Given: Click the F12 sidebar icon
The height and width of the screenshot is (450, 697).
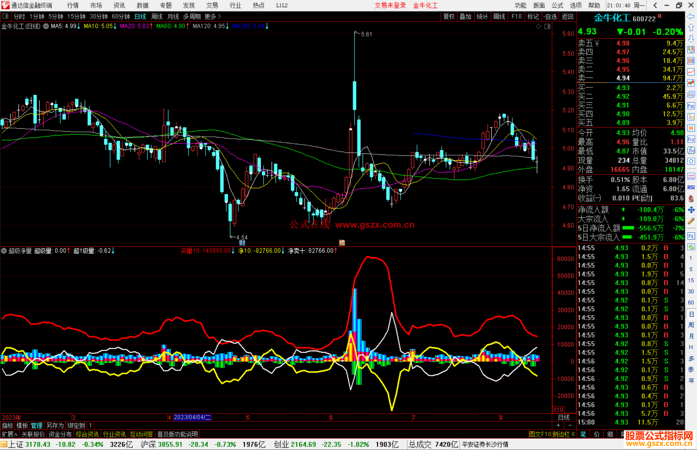Looking at the screenshot, I should pyautogui.click(x=691, y=139).
